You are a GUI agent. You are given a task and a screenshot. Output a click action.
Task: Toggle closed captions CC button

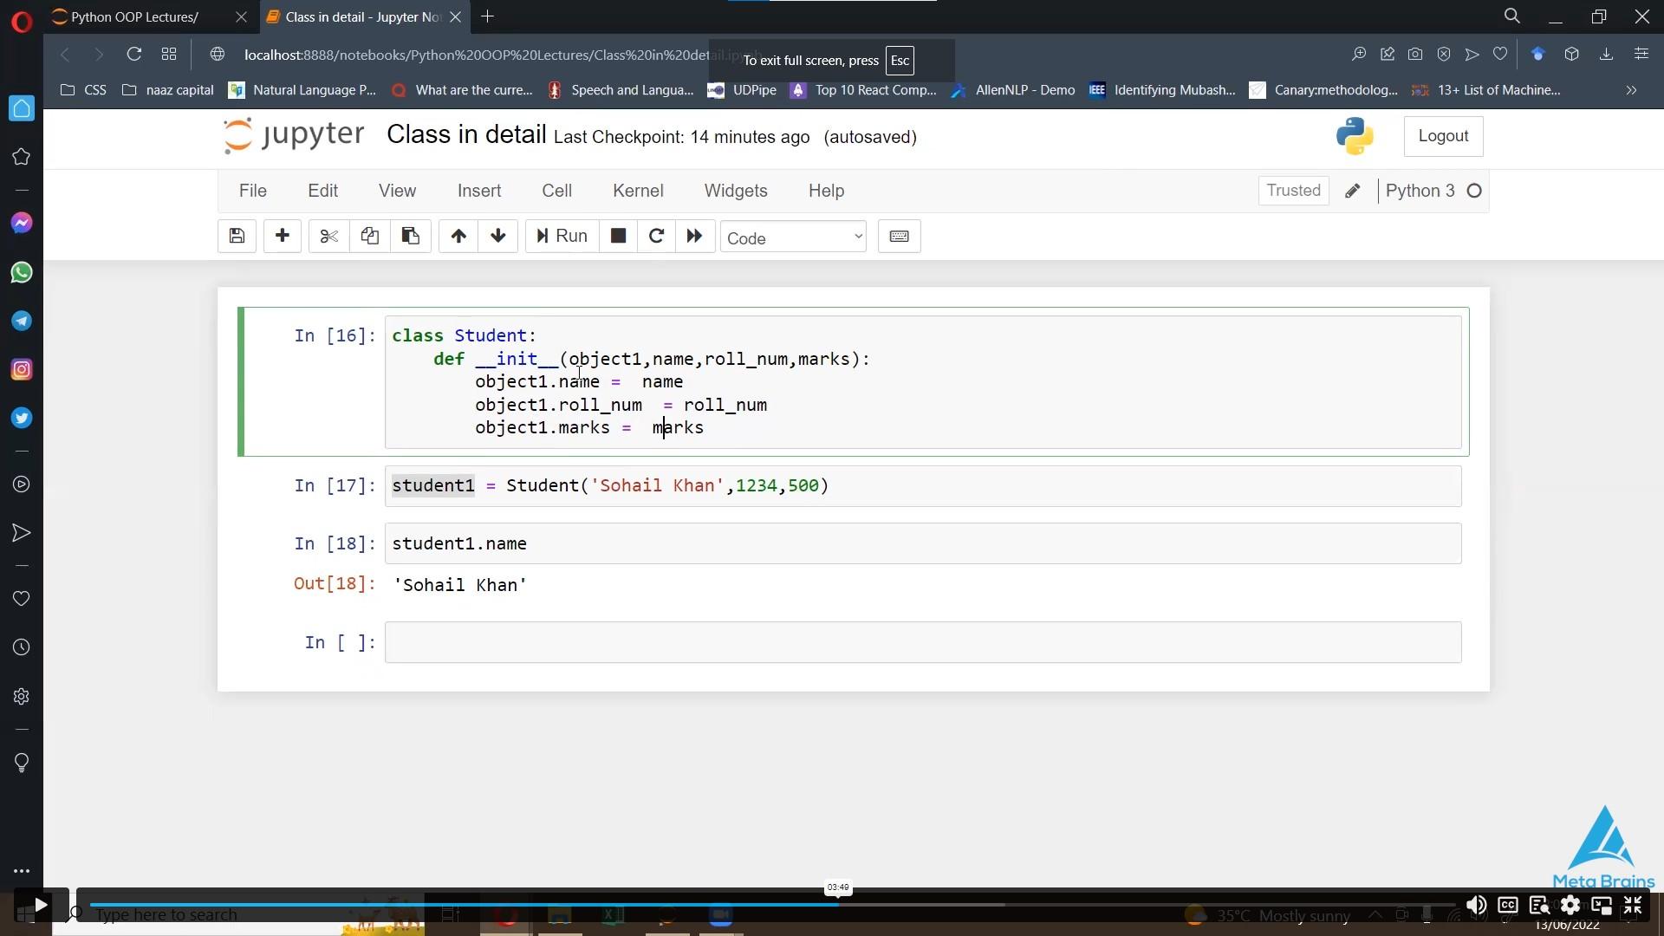(x=1508, y=906)
